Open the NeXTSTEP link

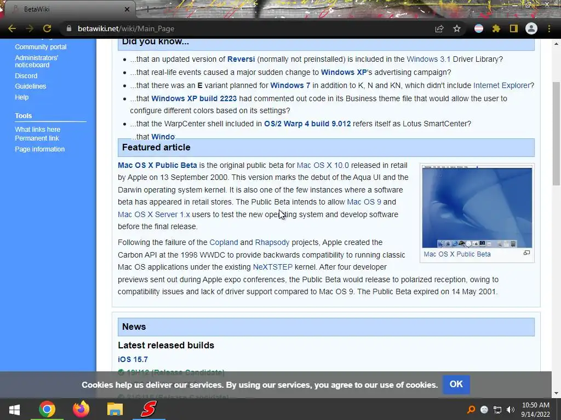point(273,267)
